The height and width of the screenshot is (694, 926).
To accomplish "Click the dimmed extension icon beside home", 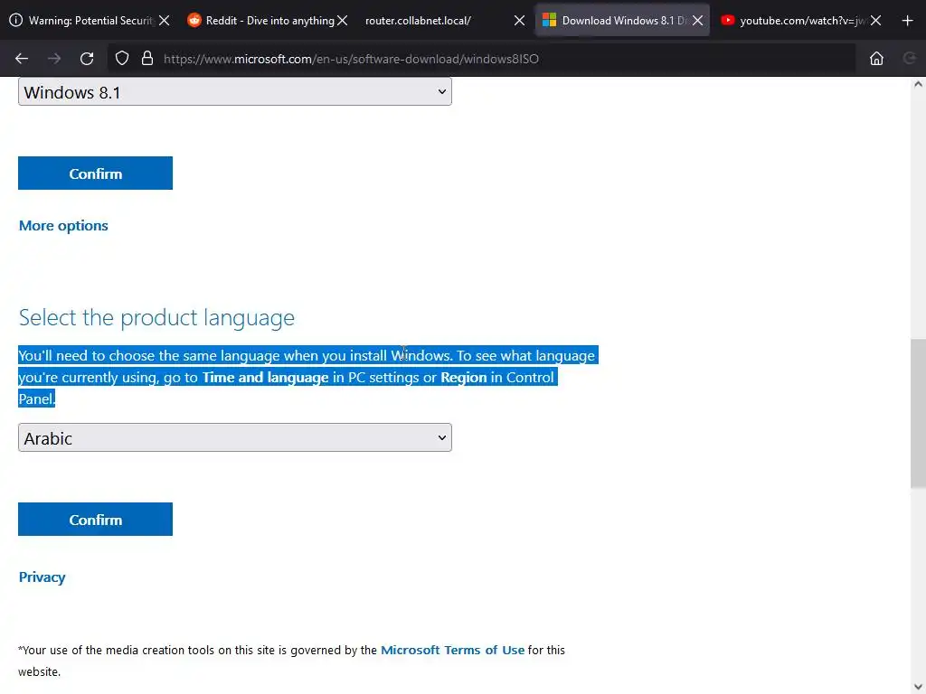I will coord(910,58).
